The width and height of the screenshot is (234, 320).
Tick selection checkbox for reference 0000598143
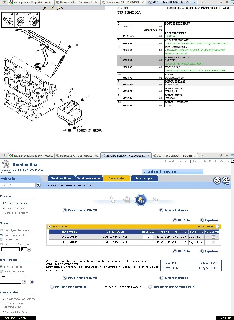coord(213,242)
